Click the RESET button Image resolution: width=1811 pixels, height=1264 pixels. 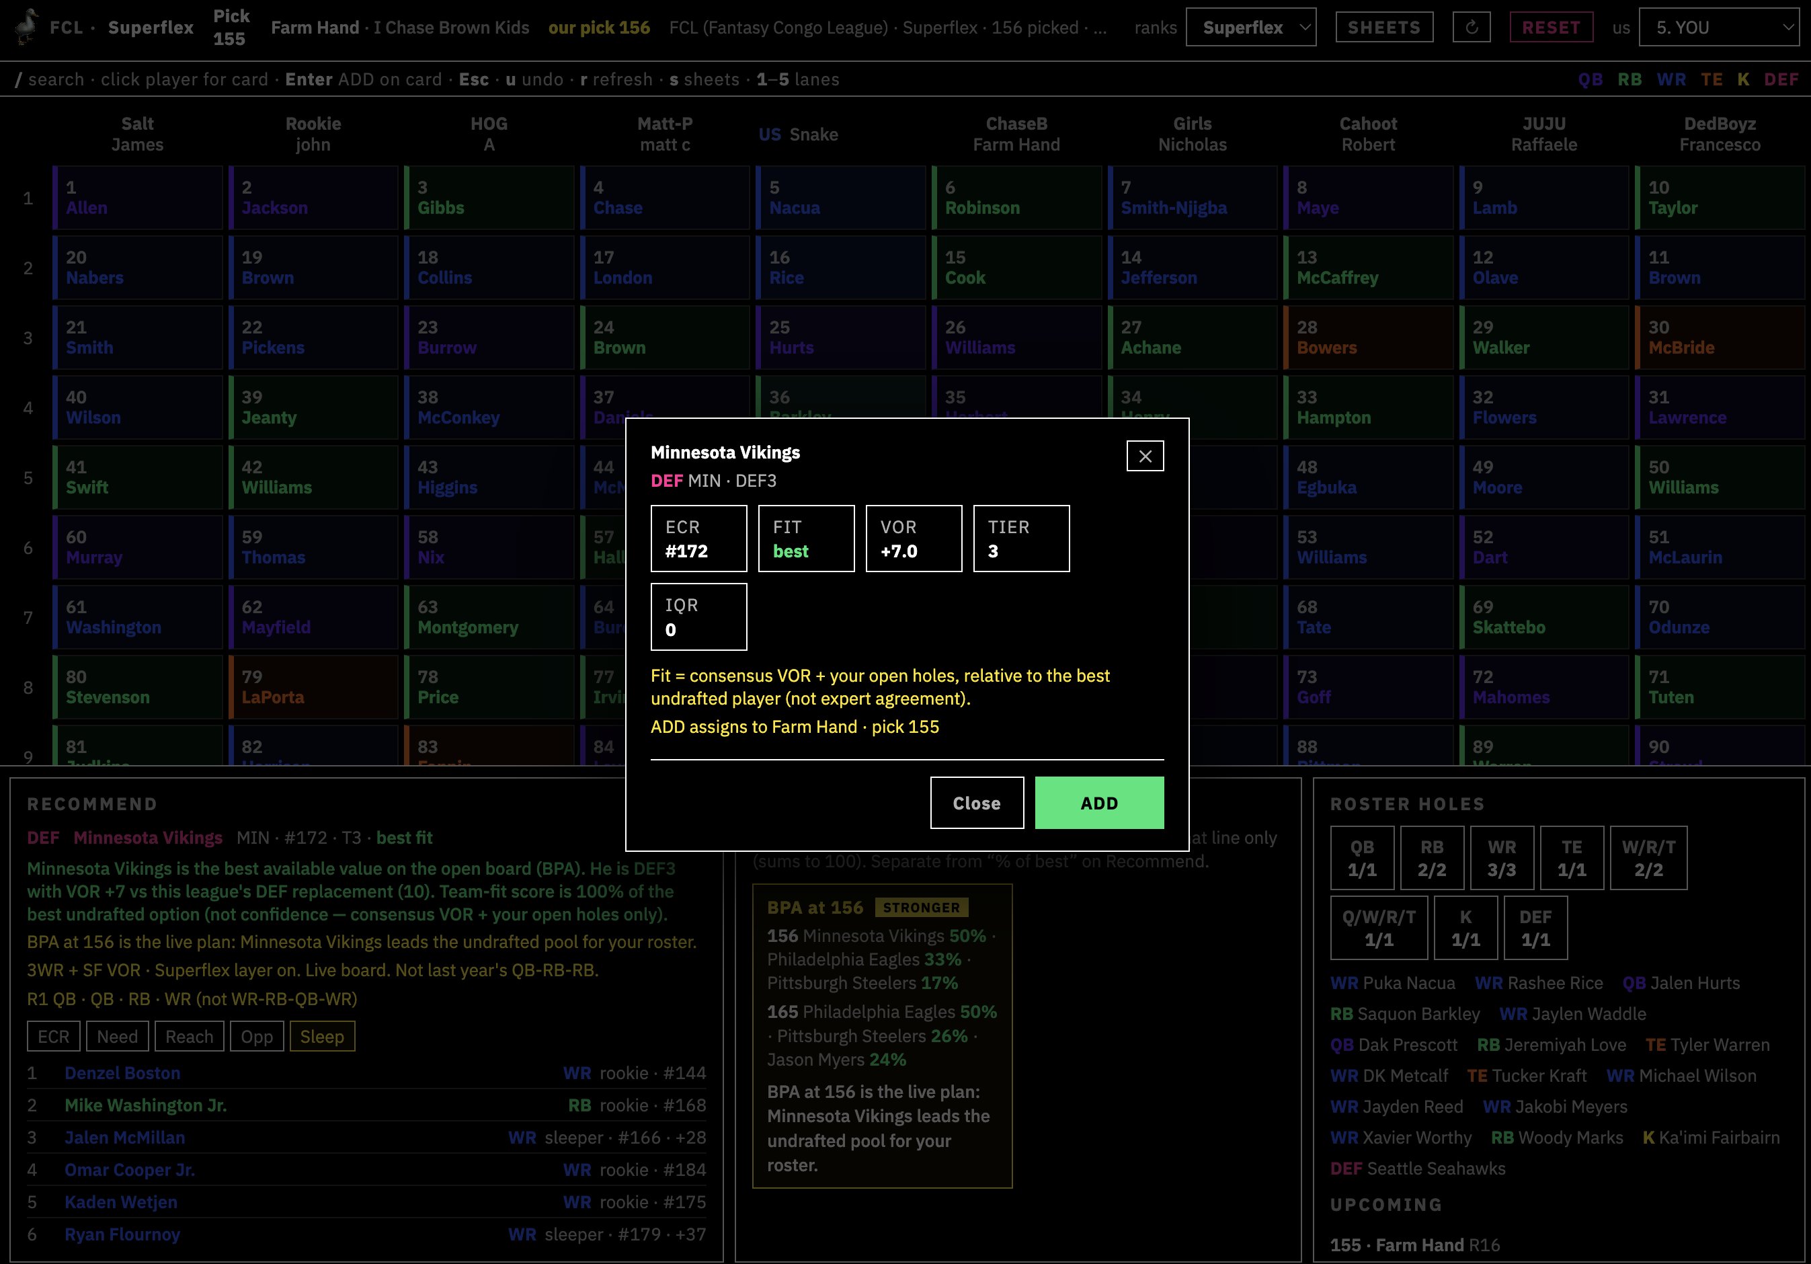1551,28
